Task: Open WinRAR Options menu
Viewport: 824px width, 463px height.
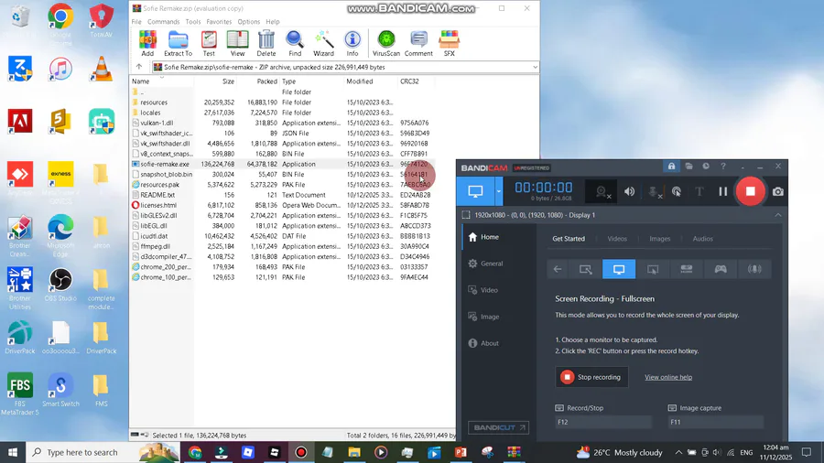Action: click(x=248, y=22)
